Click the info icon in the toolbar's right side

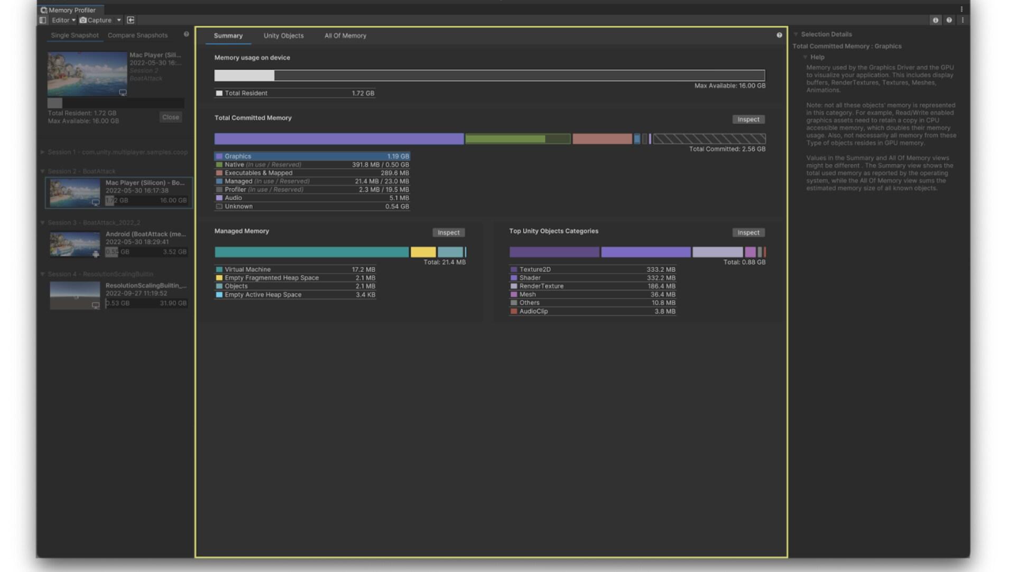tap(936, 20)
